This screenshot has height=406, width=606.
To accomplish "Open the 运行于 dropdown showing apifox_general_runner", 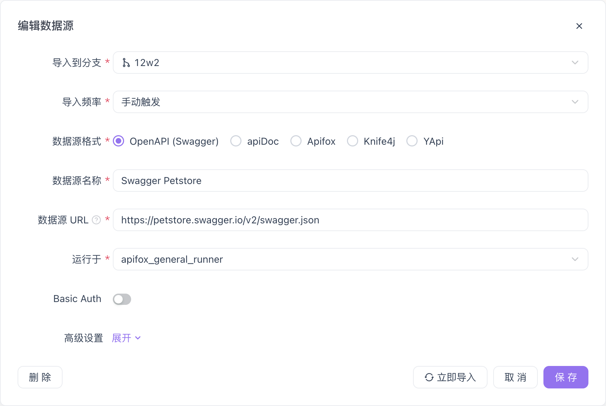I will tap(350, 259).
